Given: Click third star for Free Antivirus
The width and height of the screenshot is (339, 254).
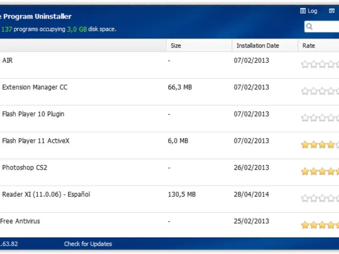Looking at the screenshot, I should point(322,225).
